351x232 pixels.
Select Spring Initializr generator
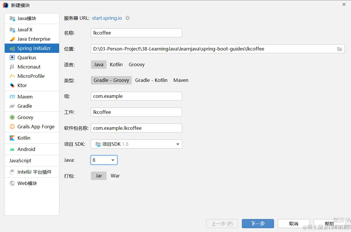tap(32, 48)
